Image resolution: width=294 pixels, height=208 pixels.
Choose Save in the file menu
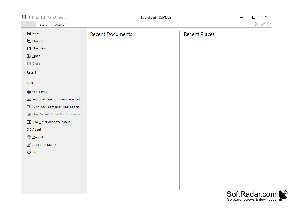33,33
